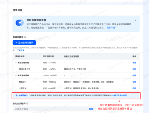Image resolution: width=149 pixels, height=113 pixels.
Task: Collapse the 家庭装修风格 row
Action: click(16, 63)
